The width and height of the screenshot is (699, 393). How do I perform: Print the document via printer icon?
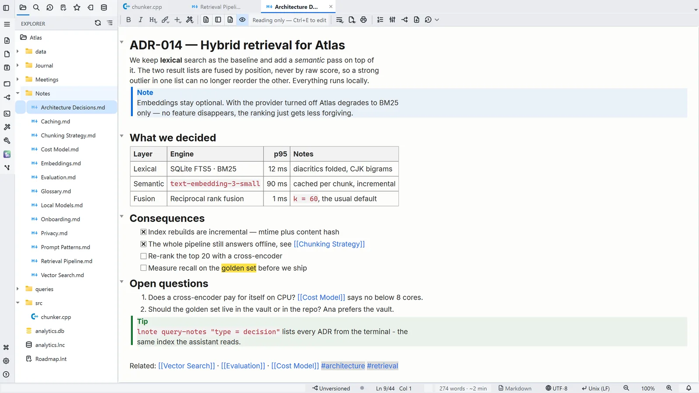click(363, 20)
